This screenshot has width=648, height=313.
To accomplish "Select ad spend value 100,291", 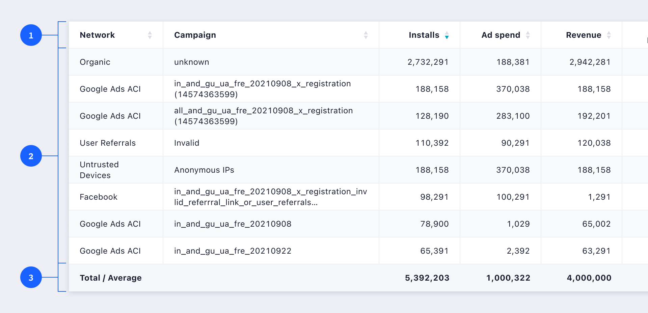I will [x=513, y=197].
